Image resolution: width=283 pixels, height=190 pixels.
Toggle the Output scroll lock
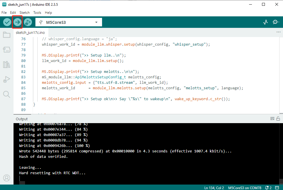click(278, 119)
